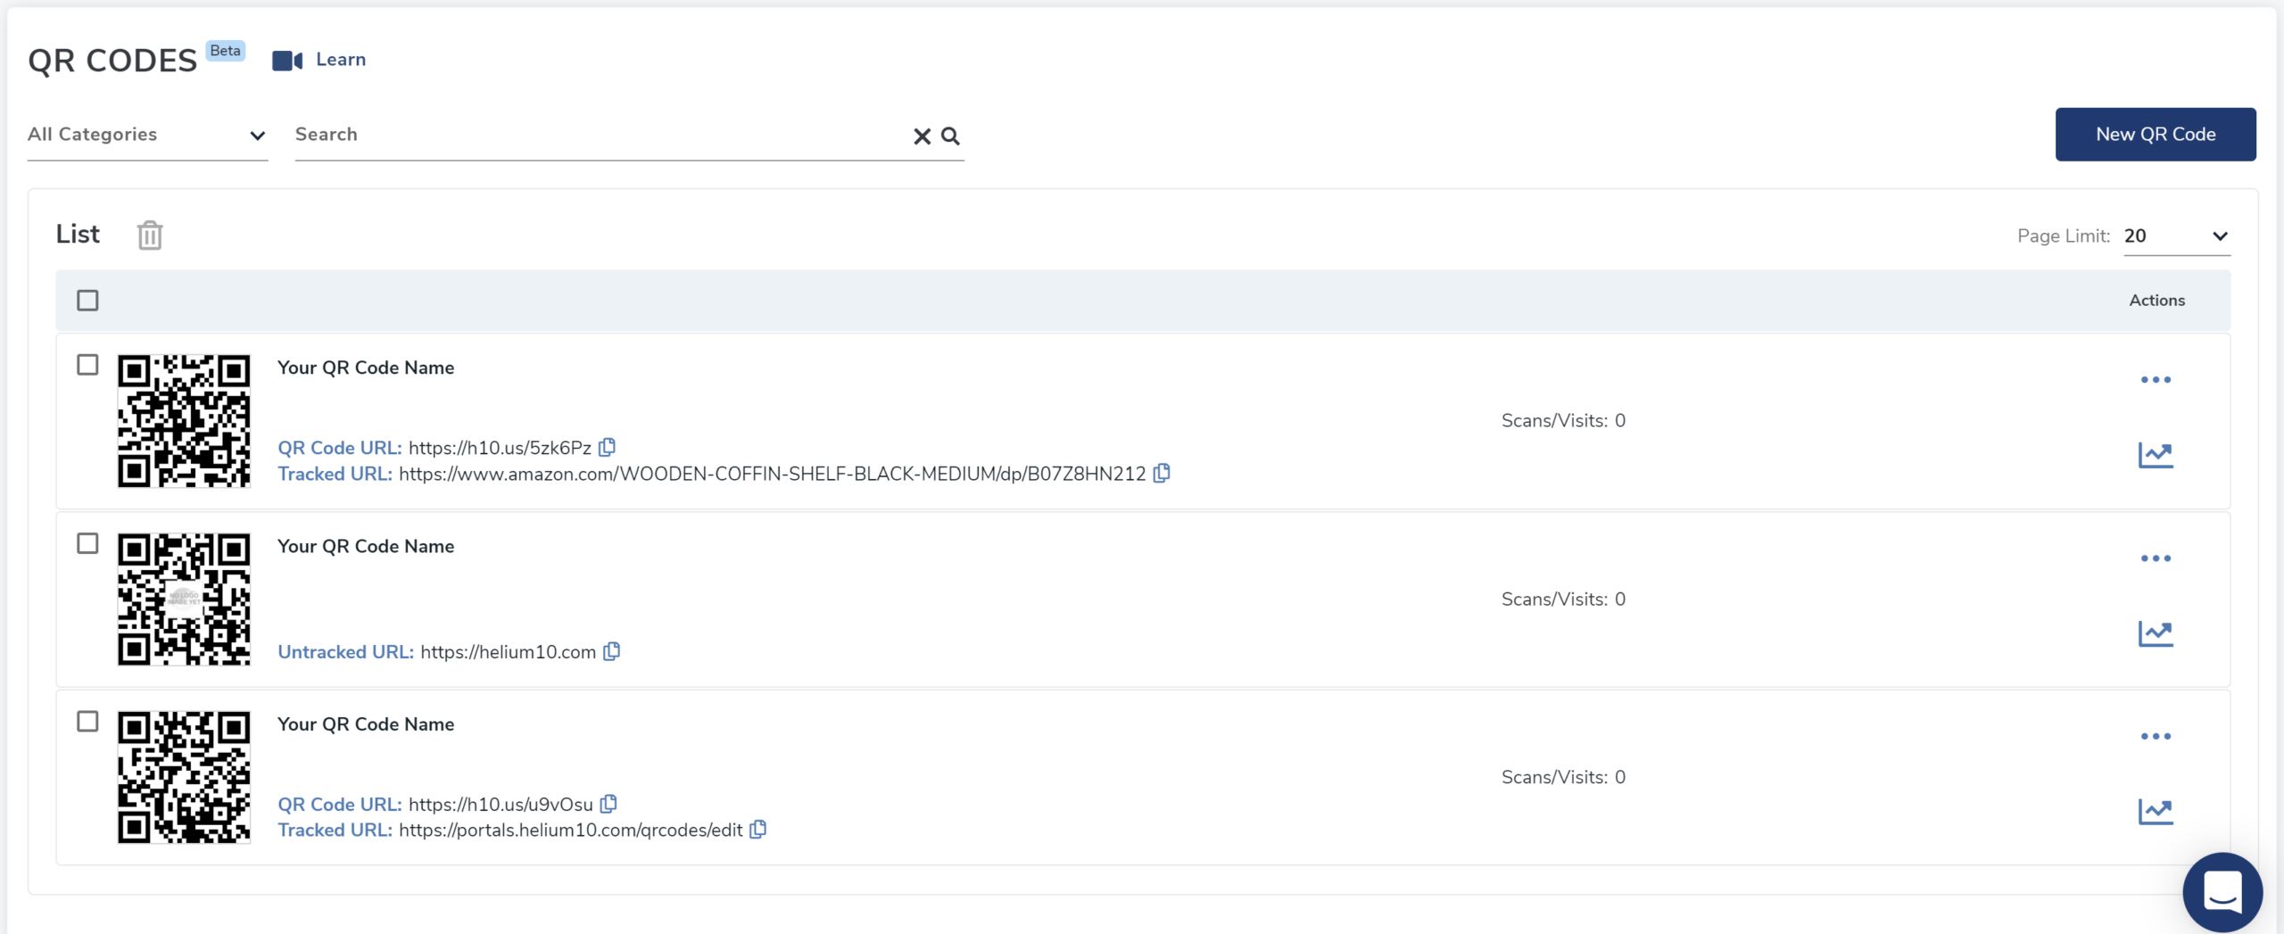Open the analytics chart for the first QR code
This screenshot has width=2284, height=934.
[x=2156, y=453]
